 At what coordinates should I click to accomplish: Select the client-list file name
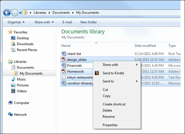coord(74,54)
